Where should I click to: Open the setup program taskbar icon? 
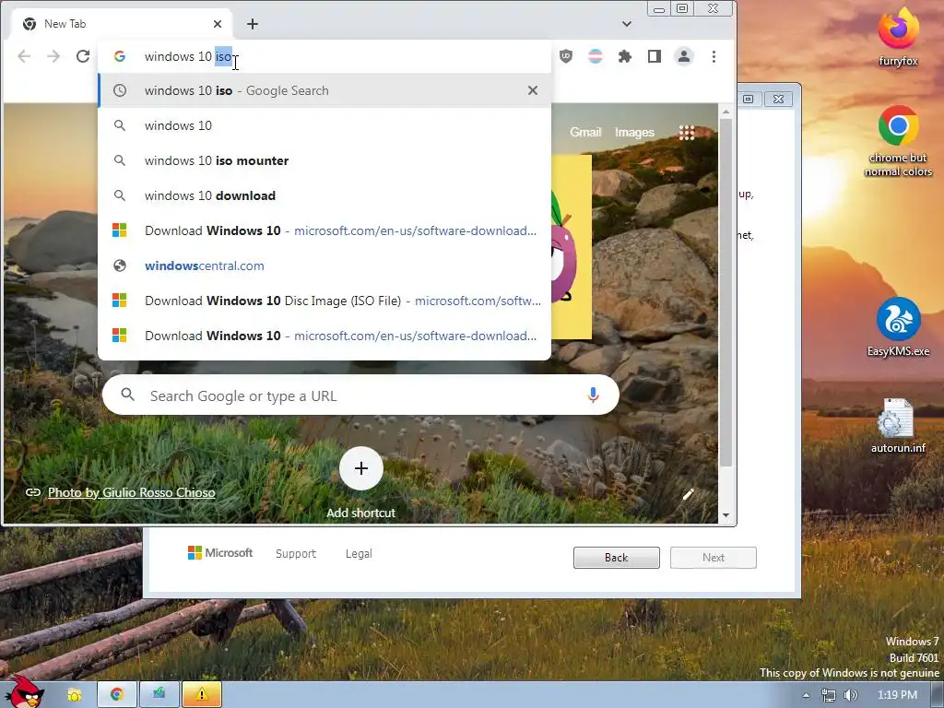click(x=159, y=695)
